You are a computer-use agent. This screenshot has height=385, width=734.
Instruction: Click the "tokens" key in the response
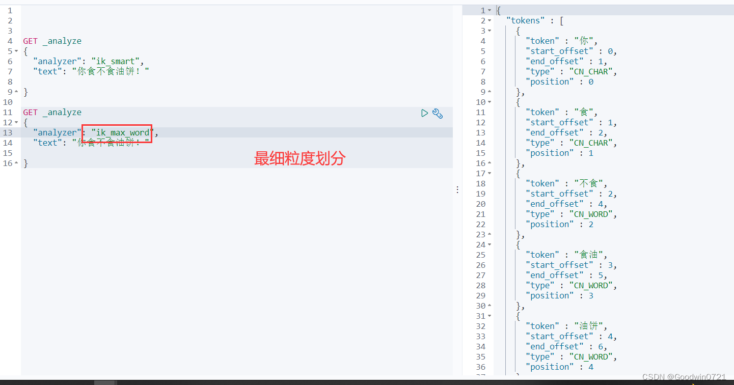[x=525, y=20]
